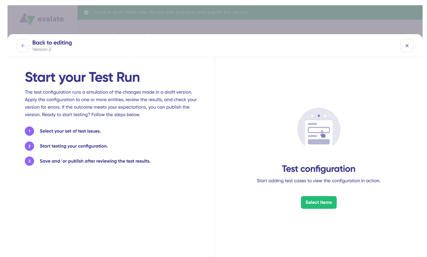Click the green Select Items button

click(318, 203)
